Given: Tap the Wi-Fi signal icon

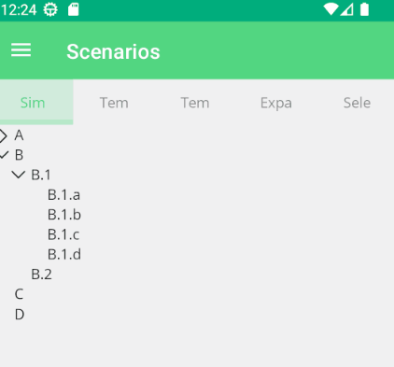Looking at the screenshot, I should (331, 9).
